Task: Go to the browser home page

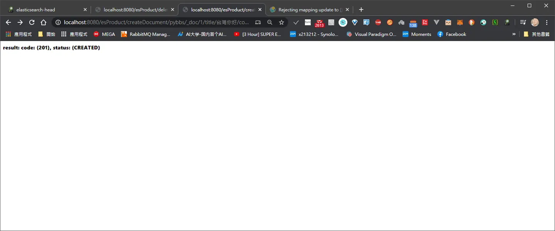Action: click(x=44, y=22)
